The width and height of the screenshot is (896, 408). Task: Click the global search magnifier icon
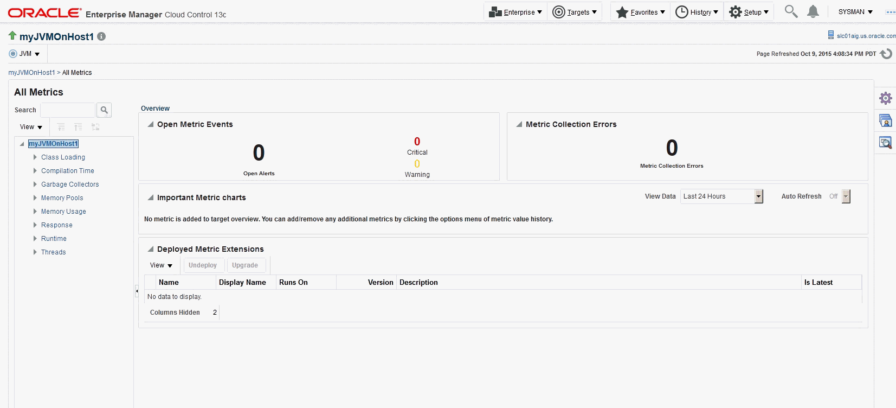point(791,11)
